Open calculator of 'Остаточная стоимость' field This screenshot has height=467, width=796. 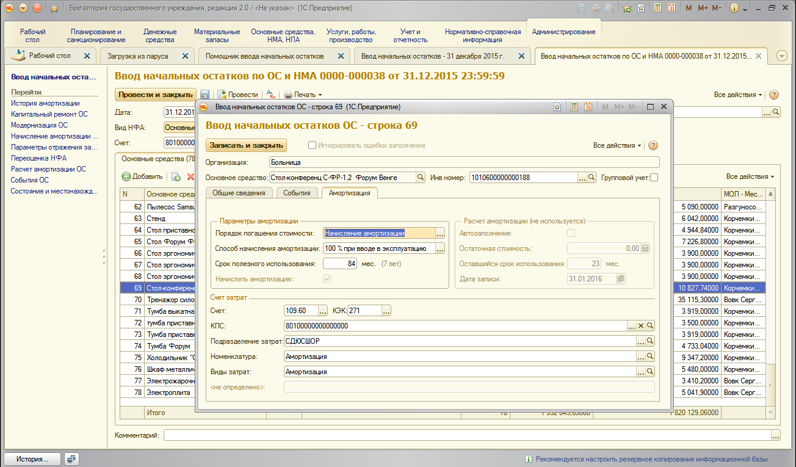click(x=645, y=248)
